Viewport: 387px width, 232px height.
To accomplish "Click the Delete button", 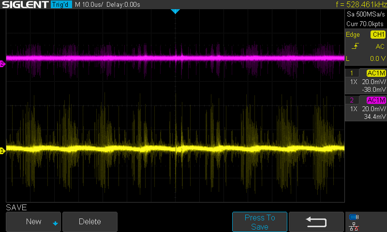I will coord(90,222).
